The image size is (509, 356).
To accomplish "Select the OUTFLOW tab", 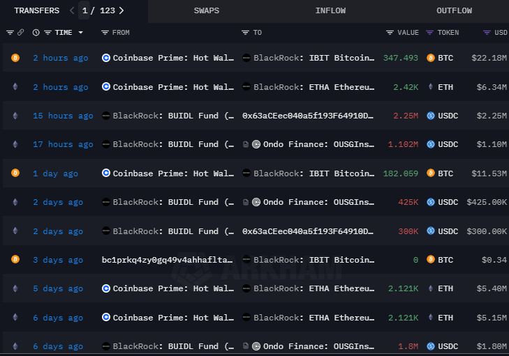I will (x=454, y=10).
